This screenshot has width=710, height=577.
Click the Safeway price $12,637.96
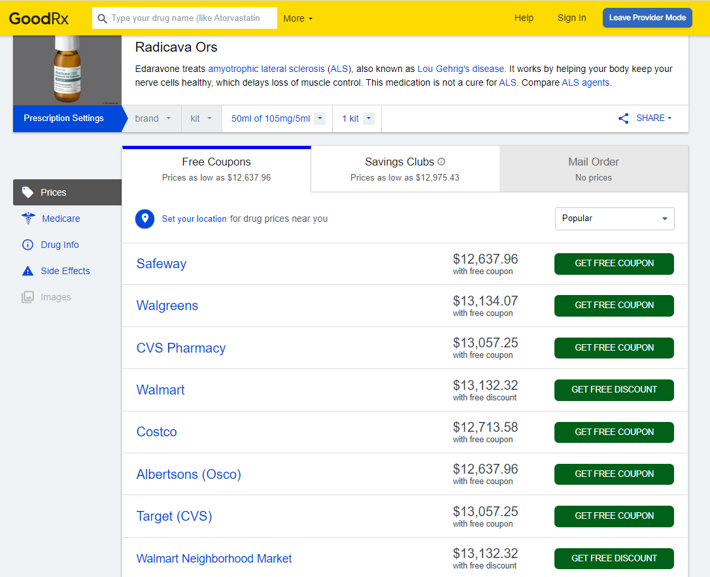[x=485, y=259]
